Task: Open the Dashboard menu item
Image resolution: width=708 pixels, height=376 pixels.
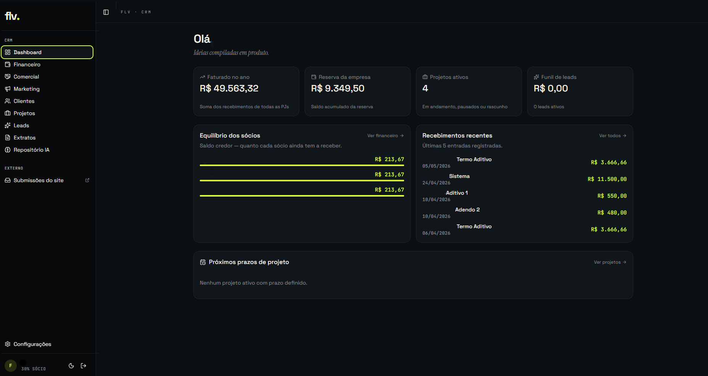Action: point(47,52)
